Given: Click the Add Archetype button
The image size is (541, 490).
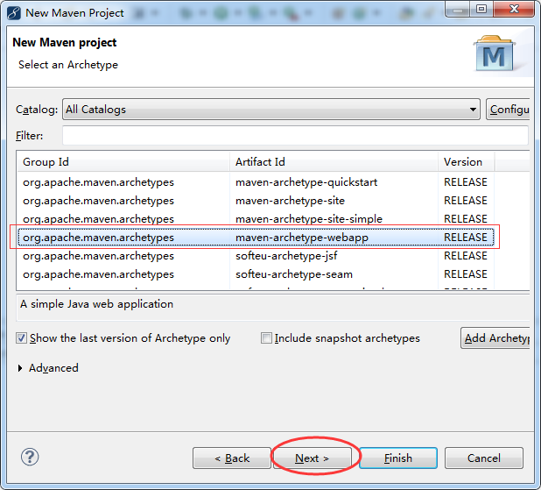Looking at the screenshot, I should 495,338.
